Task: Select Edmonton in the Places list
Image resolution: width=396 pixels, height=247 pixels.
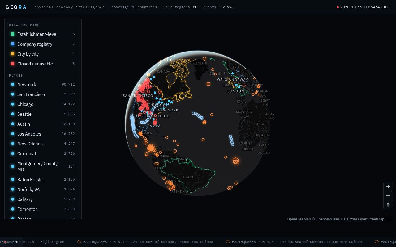Action: click(43, 209)
